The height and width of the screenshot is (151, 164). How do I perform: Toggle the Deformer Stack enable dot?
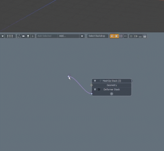[99, 89]
